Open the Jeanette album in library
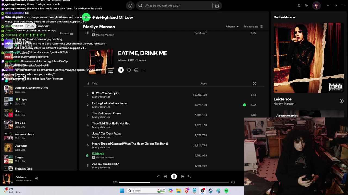This screenshot has width=348, height=195. 39,147
